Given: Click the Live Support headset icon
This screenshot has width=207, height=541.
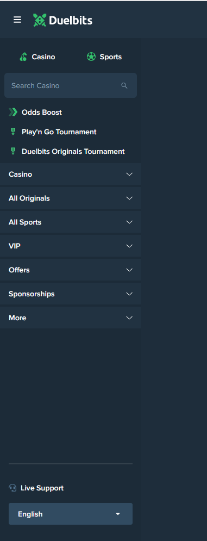Looking at the screenshot, I should [x=12, y=488].
